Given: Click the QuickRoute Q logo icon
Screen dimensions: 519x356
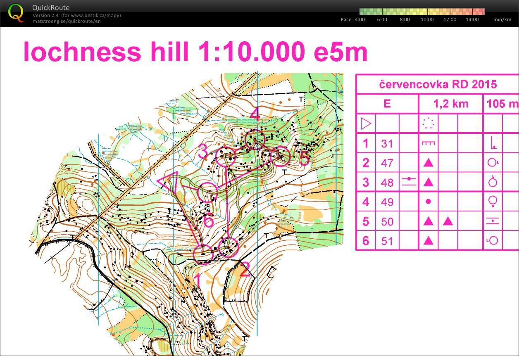Looking at the screenshot, I should (16, 13).
